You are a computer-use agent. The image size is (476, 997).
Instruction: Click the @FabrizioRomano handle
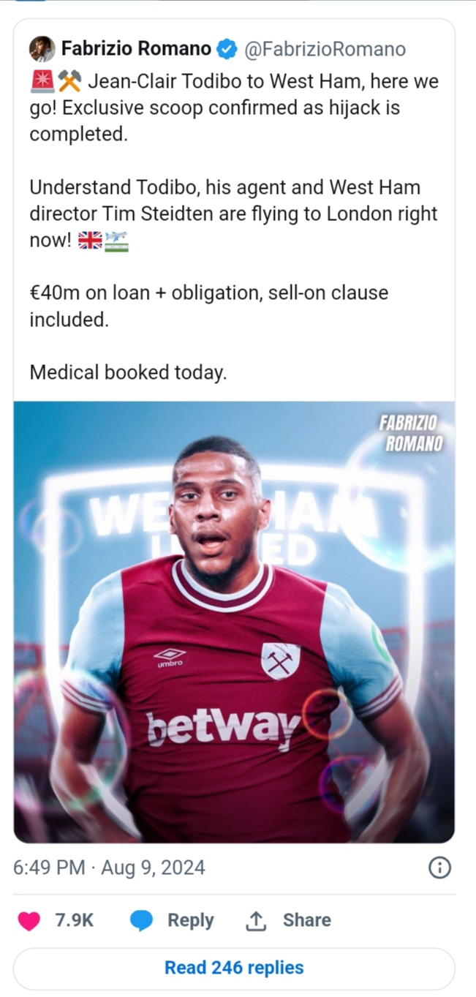click(x=324, y=49)
